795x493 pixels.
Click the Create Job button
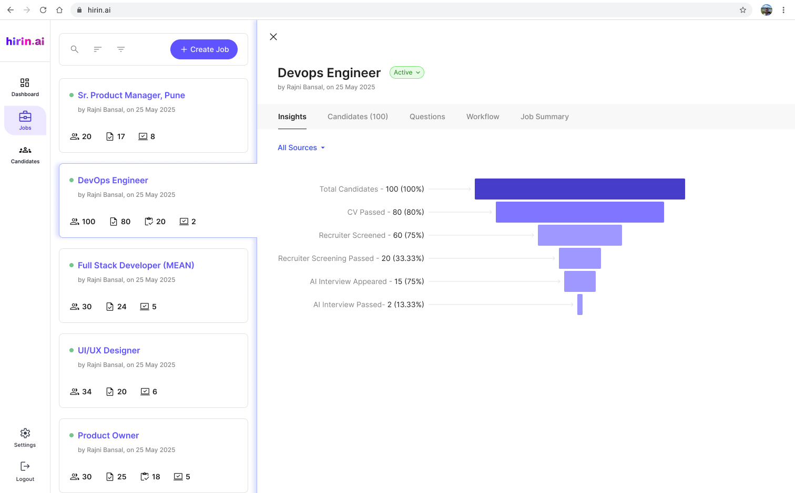point(204,49)
